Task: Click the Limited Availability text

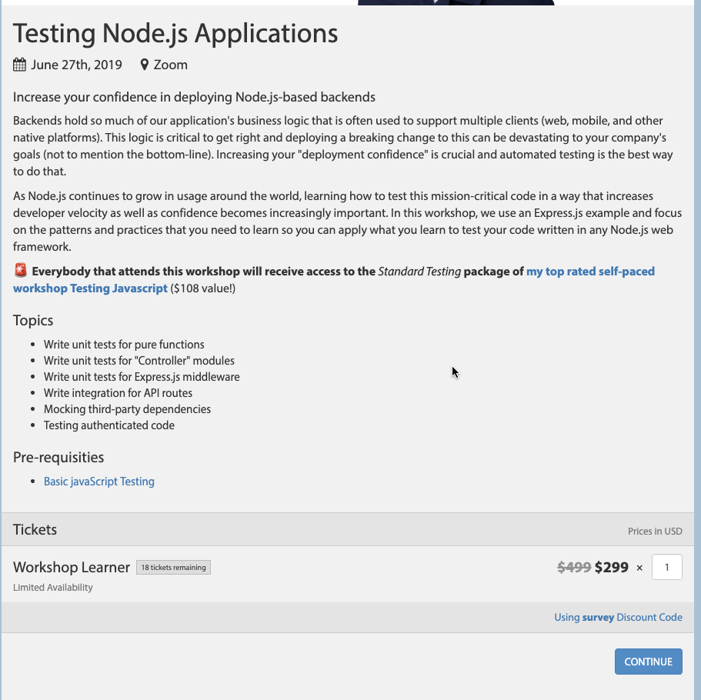Action: coord(53,588)
